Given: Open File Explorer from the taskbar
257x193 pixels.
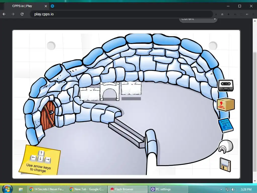Looking at the screenshot, I should pyautogui.click(x=21, y=189).
